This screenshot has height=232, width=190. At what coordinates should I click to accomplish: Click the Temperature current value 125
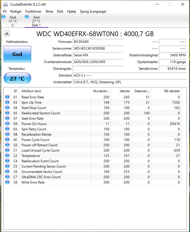click(106, 156)
